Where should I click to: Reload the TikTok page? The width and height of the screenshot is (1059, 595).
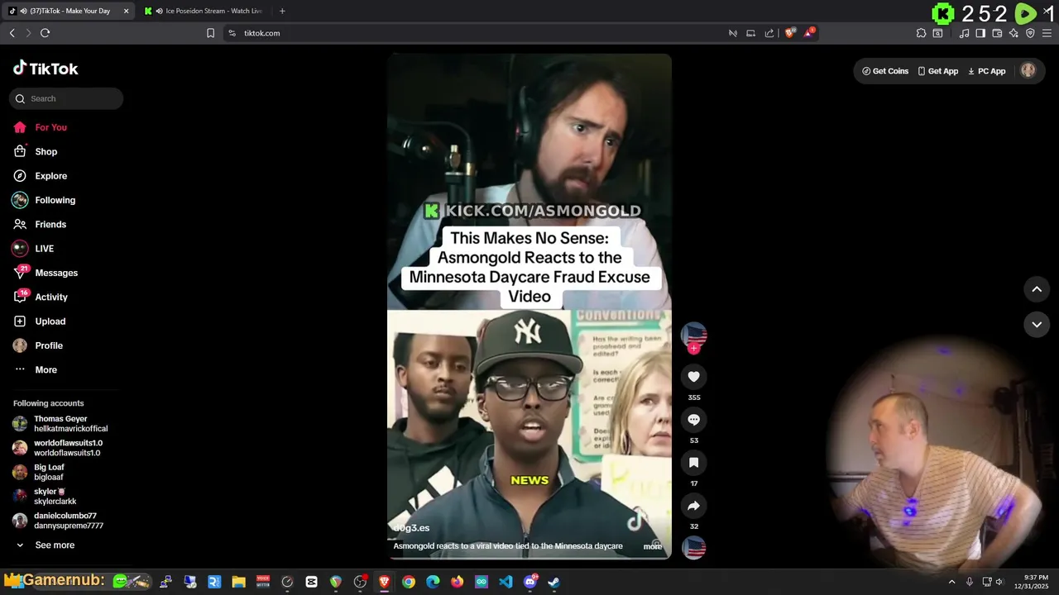[45, 33]
